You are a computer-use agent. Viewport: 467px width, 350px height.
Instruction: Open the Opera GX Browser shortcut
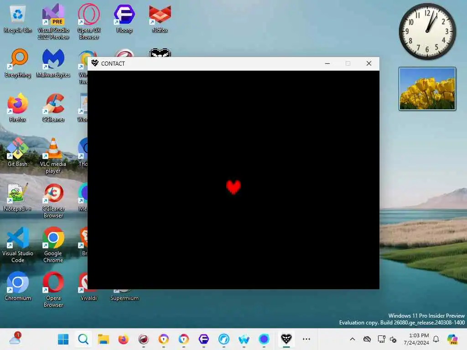[x=89, y=21]
